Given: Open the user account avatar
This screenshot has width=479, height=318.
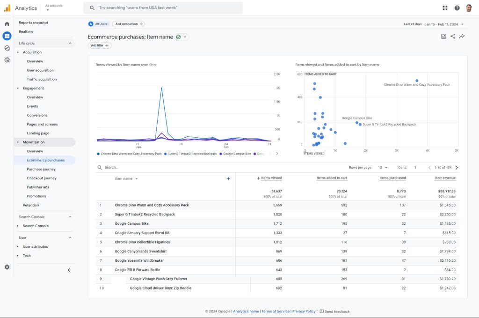Looking at the screenshot, I should pos(469,8).
